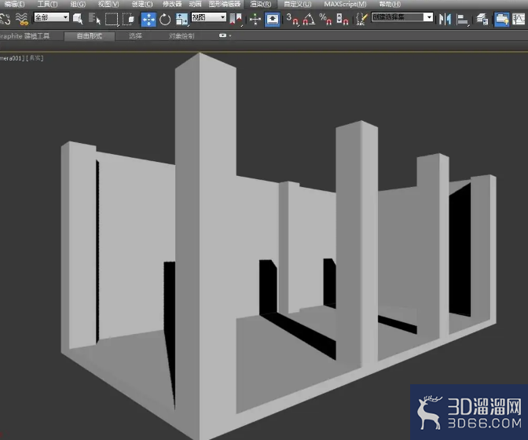Click the Unlink Selection icon
The height and width of the screenshot is (440, 528).
(5, 19)
